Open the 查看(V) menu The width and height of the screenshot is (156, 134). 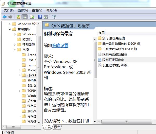click(37, 10)
